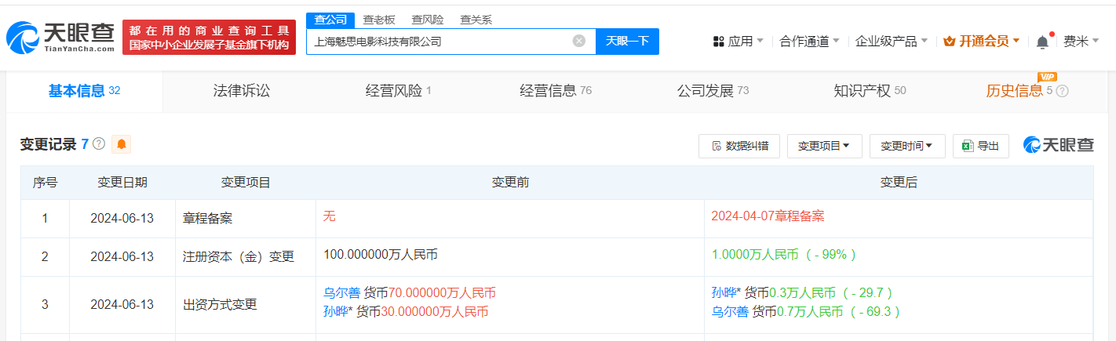This screenshot has width=1116, height=341.
Task: Open the 费米 user account menu
Action: 1081,41
